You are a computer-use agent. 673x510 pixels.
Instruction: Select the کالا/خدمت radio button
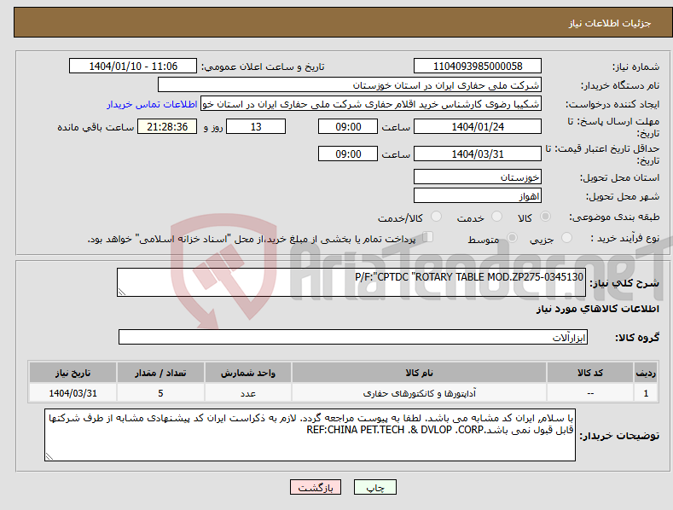[x=436, y=217]
